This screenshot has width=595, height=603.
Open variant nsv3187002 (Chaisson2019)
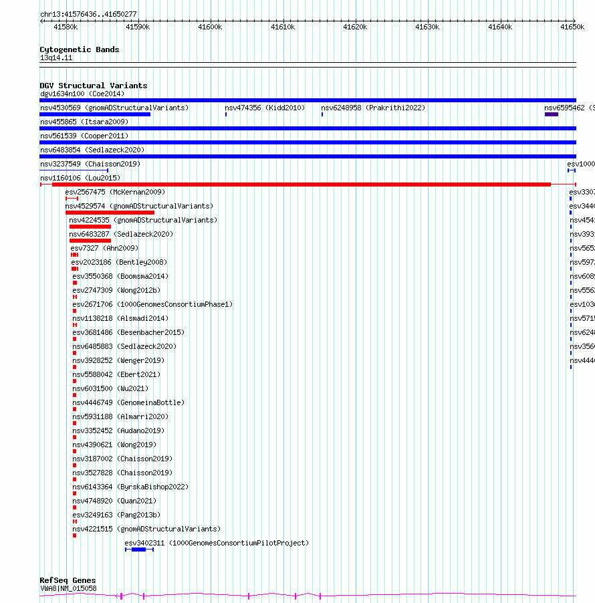(123, 459)
